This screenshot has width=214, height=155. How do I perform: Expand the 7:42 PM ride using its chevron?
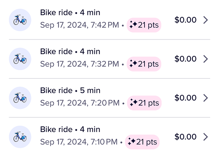pos(205,20)
